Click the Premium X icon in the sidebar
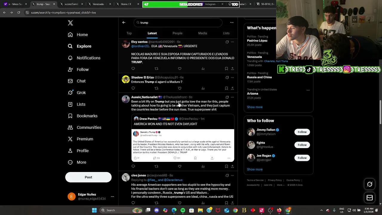 click(x=70, y=139)
